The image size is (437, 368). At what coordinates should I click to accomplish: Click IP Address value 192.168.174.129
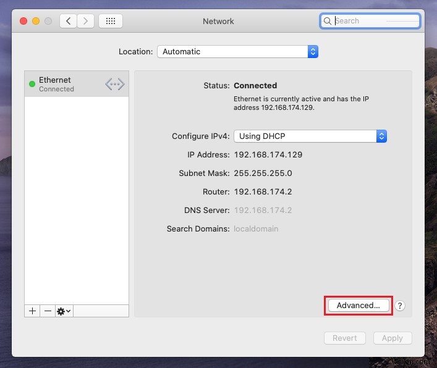268,155
